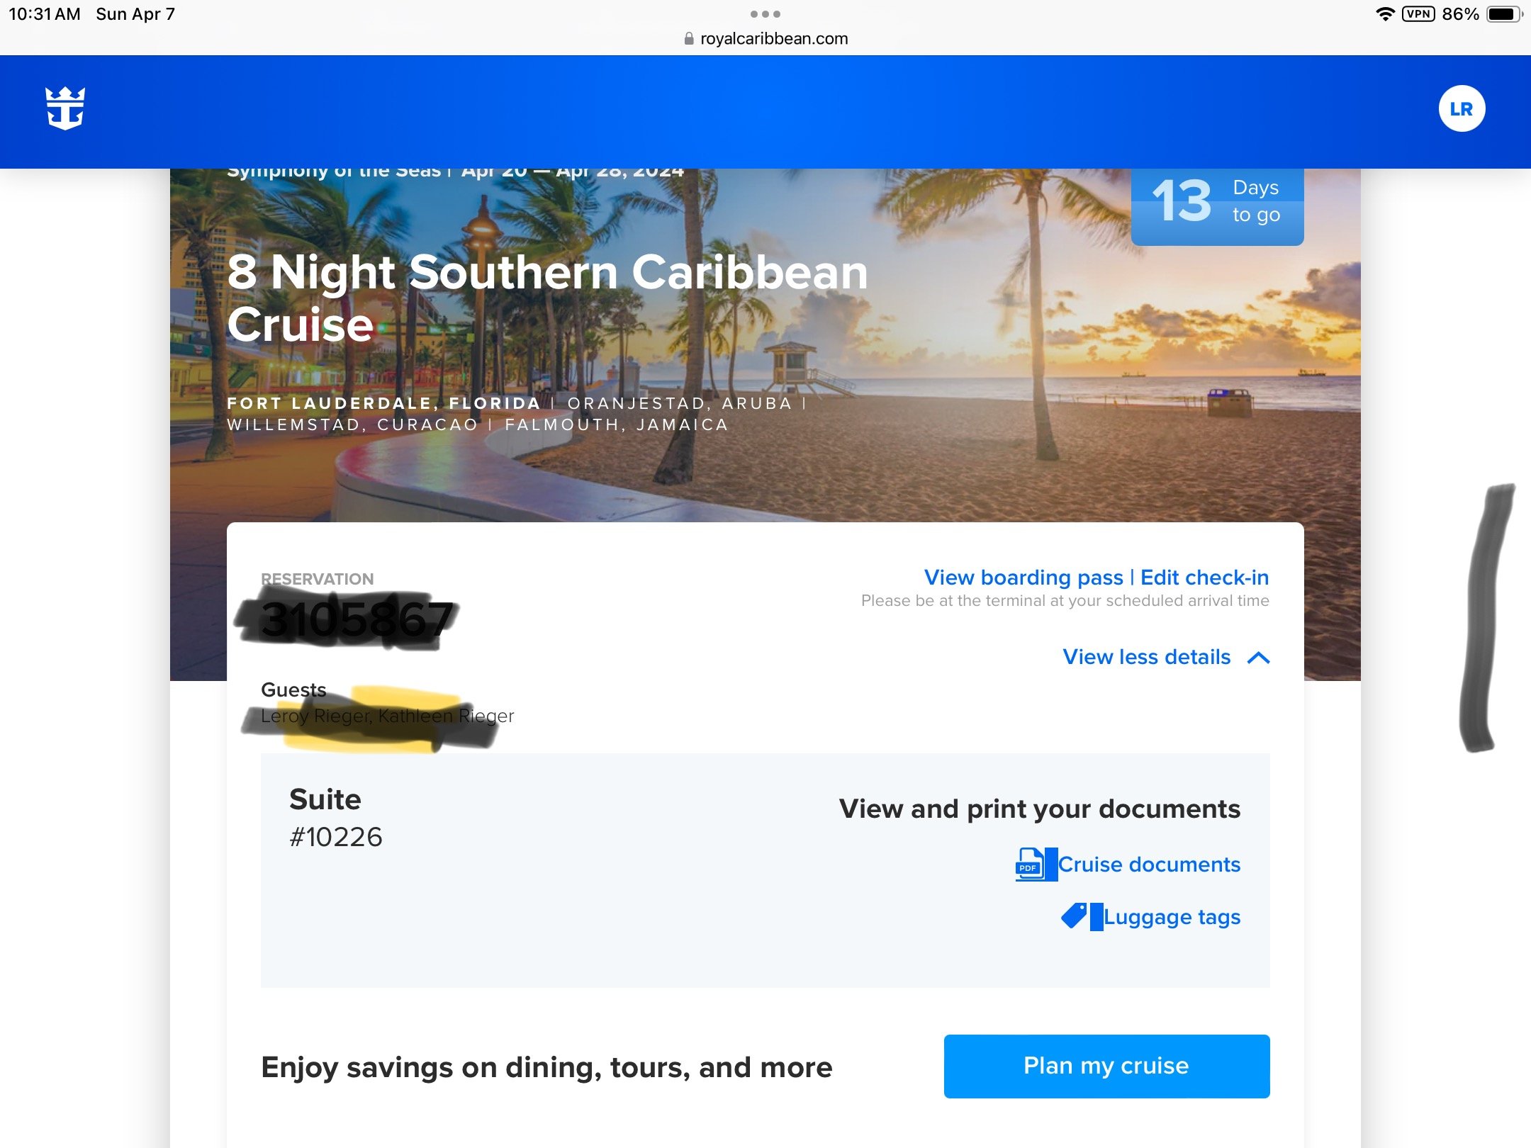Open the Cruise documents link

click(1149, 865)
